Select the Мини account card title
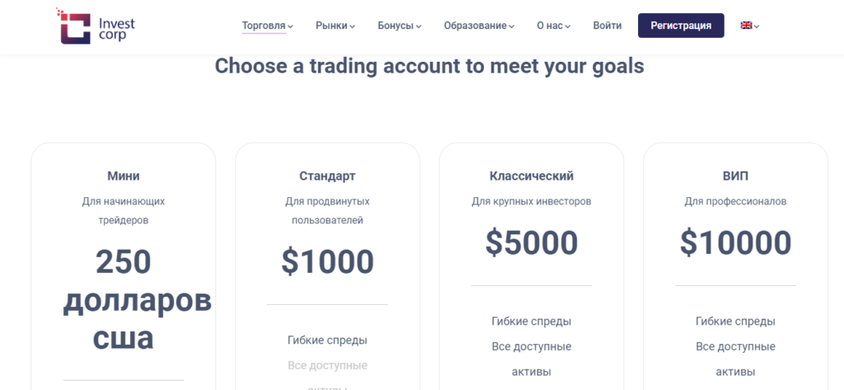The width and height of the screenshot is (844, 390). point(124,176)
